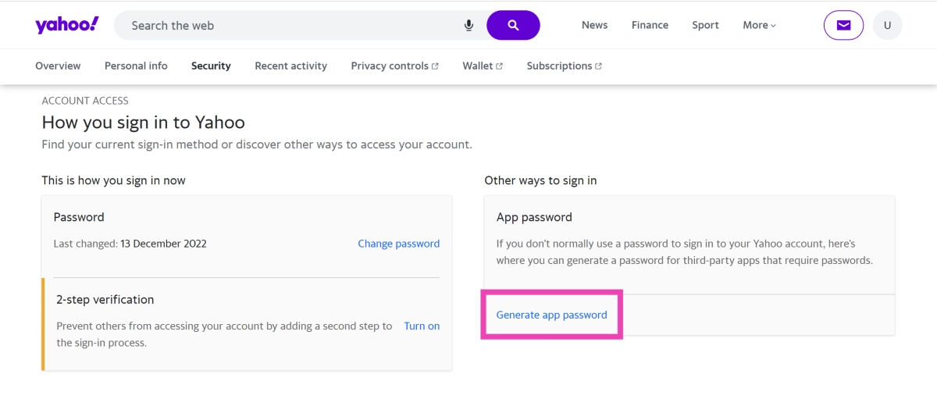937x399 pixels.
Task: Open the Mail envelope icon
Action: click(843, 25)
